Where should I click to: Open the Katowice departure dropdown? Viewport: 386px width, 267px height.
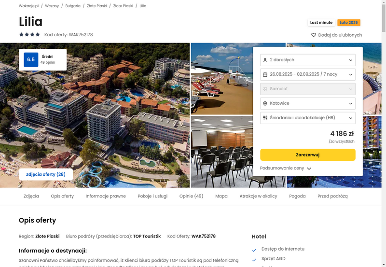tap(308, 103)
